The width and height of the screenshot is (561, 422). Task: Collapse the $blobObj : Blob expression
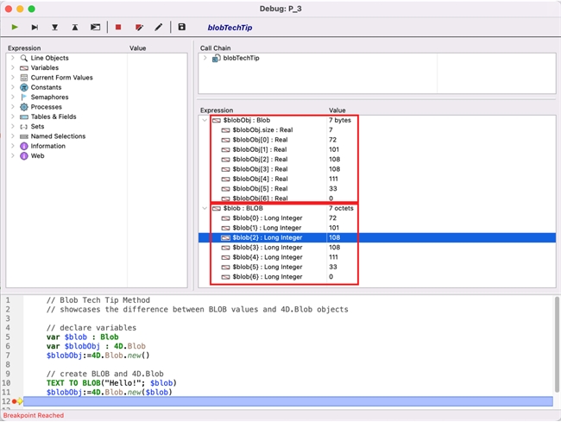(x=205, y=121)
